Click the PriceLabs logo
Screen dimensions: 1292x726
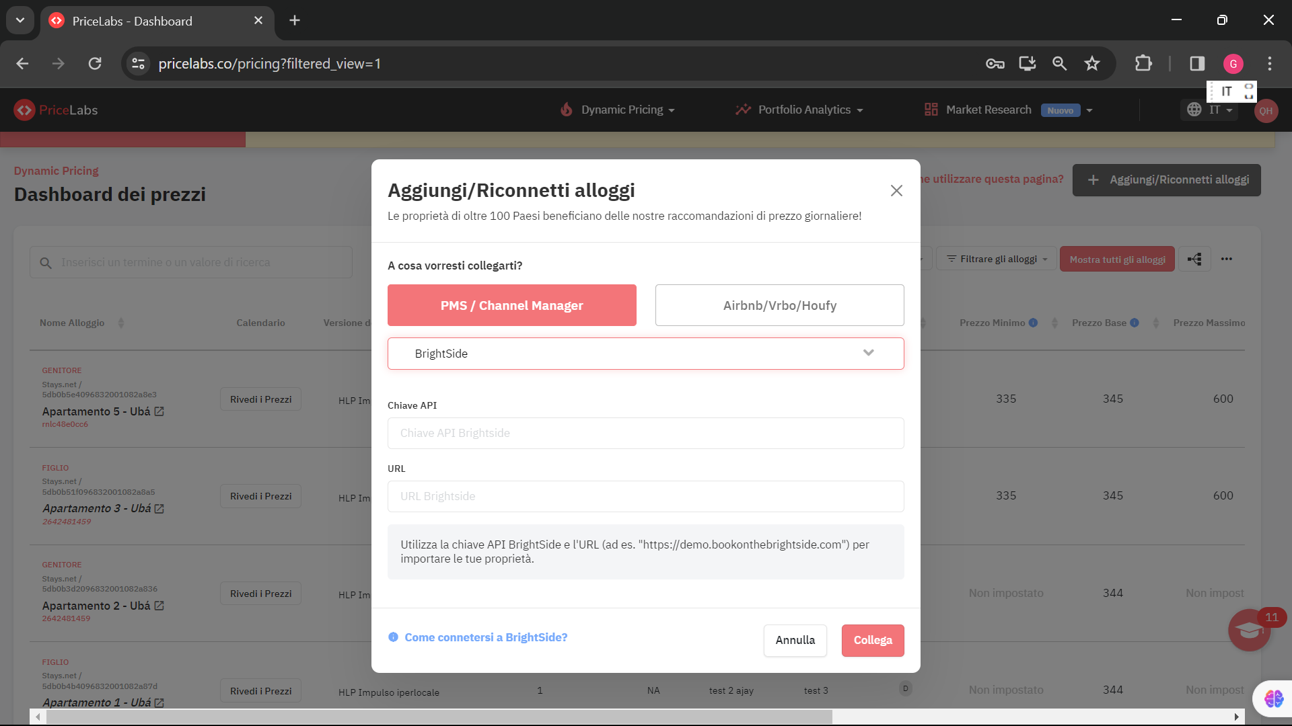point(57,110)
